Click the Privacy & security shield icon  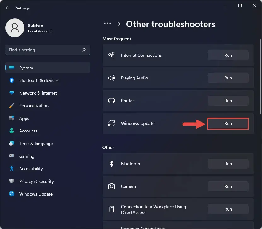(12, 181)
